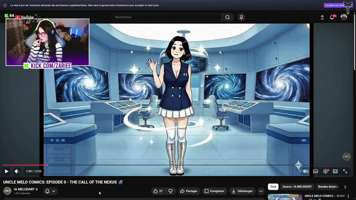Click the channel watermark logo over the video
Screen dimensions: 356x200
click(347, 157)
